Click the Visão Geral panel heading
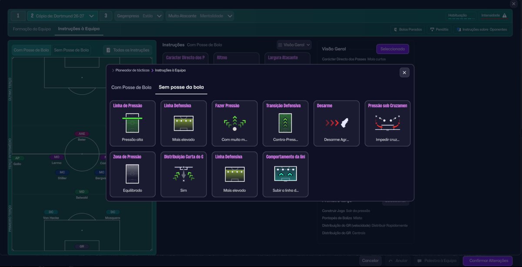 [334, 49]
